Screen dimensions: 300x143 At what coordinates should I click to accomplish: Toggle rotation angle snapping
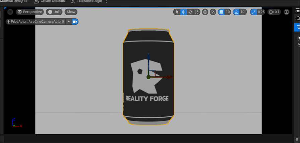tap(236, 12)
